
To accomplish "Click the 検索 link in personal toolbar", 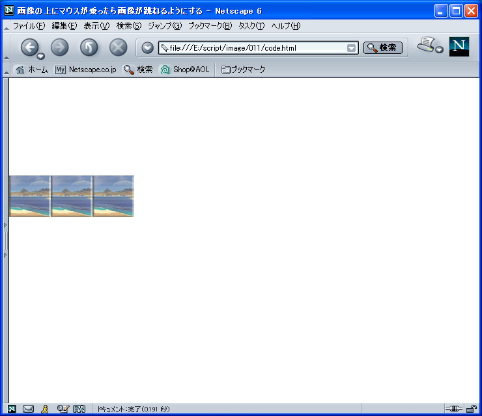I will 138,70.
